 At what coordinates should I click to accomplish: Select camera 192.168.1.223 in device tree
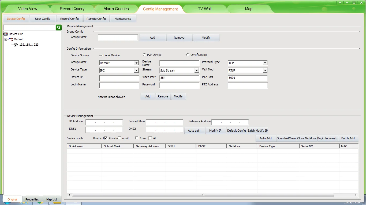29,45
